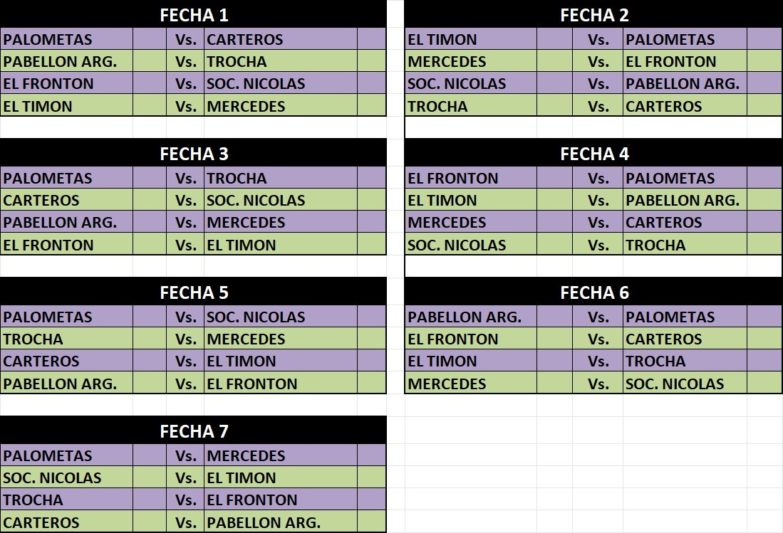
Task: Click the FECHA 2 header
Action: tap(594, 15)
